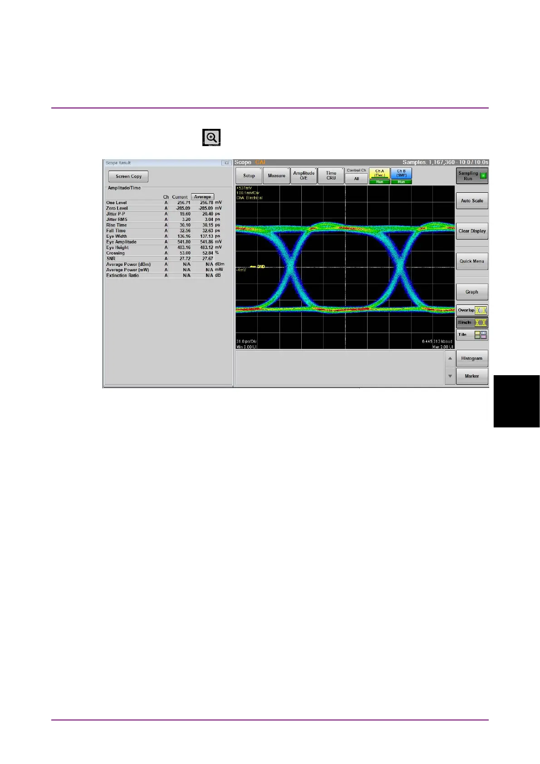Image resolution: width=540 pixels, height=764 pixels.
Task: Click the Jitter P-P row
Action: pyautogui.click(x=164, y=214)
